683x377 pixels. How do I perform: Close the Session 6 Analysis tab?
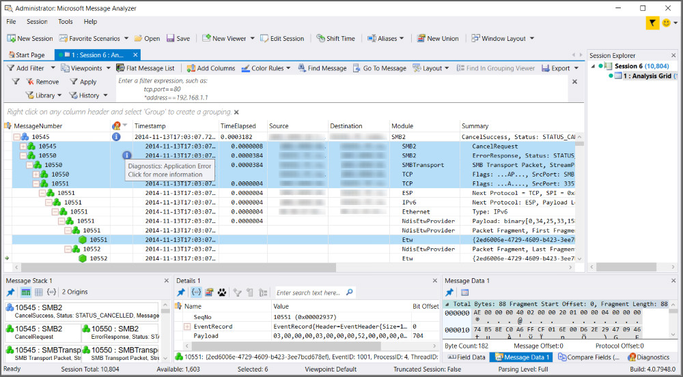(135, 55)
